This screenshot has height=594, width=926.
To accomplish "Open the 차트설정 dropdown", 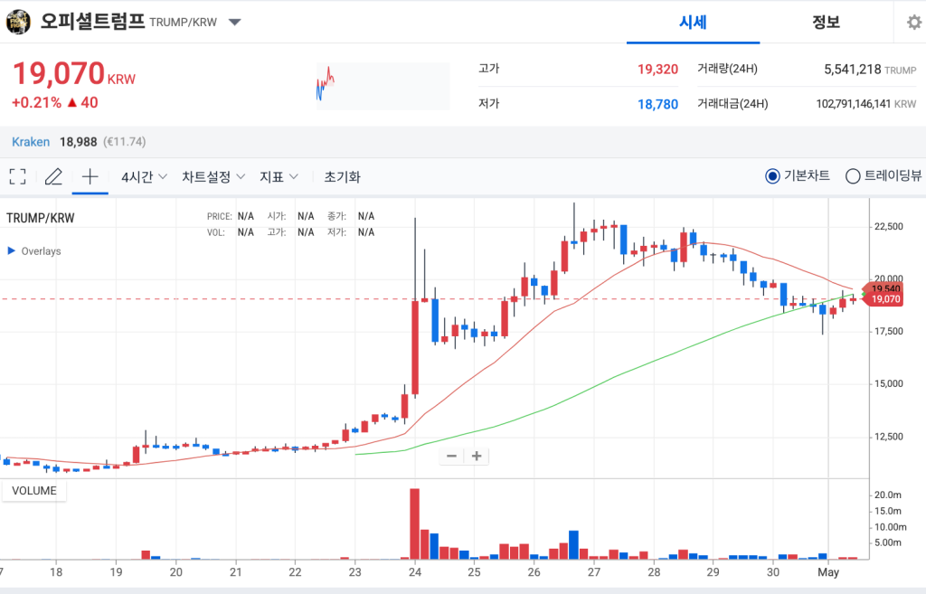I will point(213,176).
